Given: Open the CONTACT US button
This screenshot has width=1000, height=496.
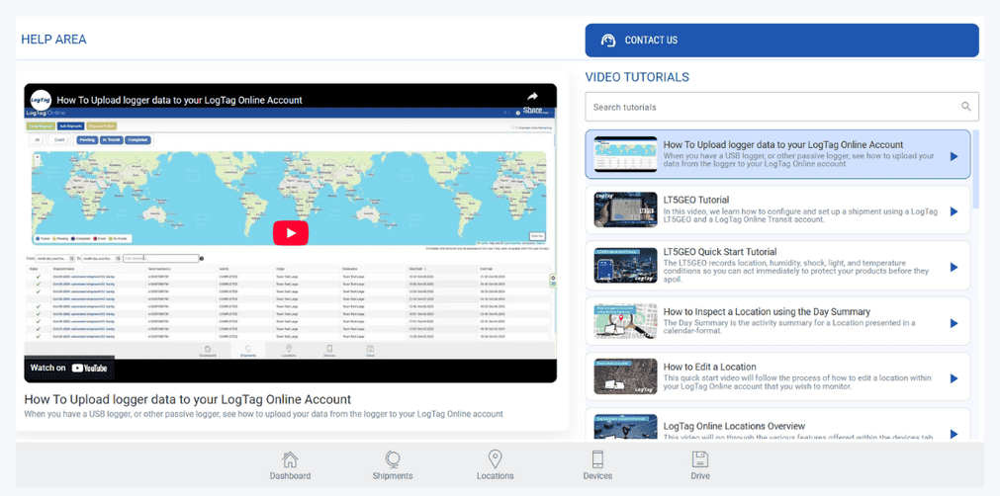Looking at the screenshot, I should 781,41.
